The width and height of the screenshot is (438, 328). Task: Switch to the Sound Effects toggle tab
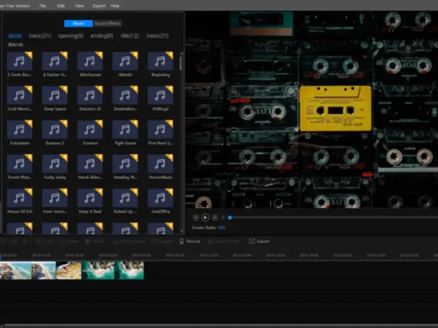tap(107, 24)
